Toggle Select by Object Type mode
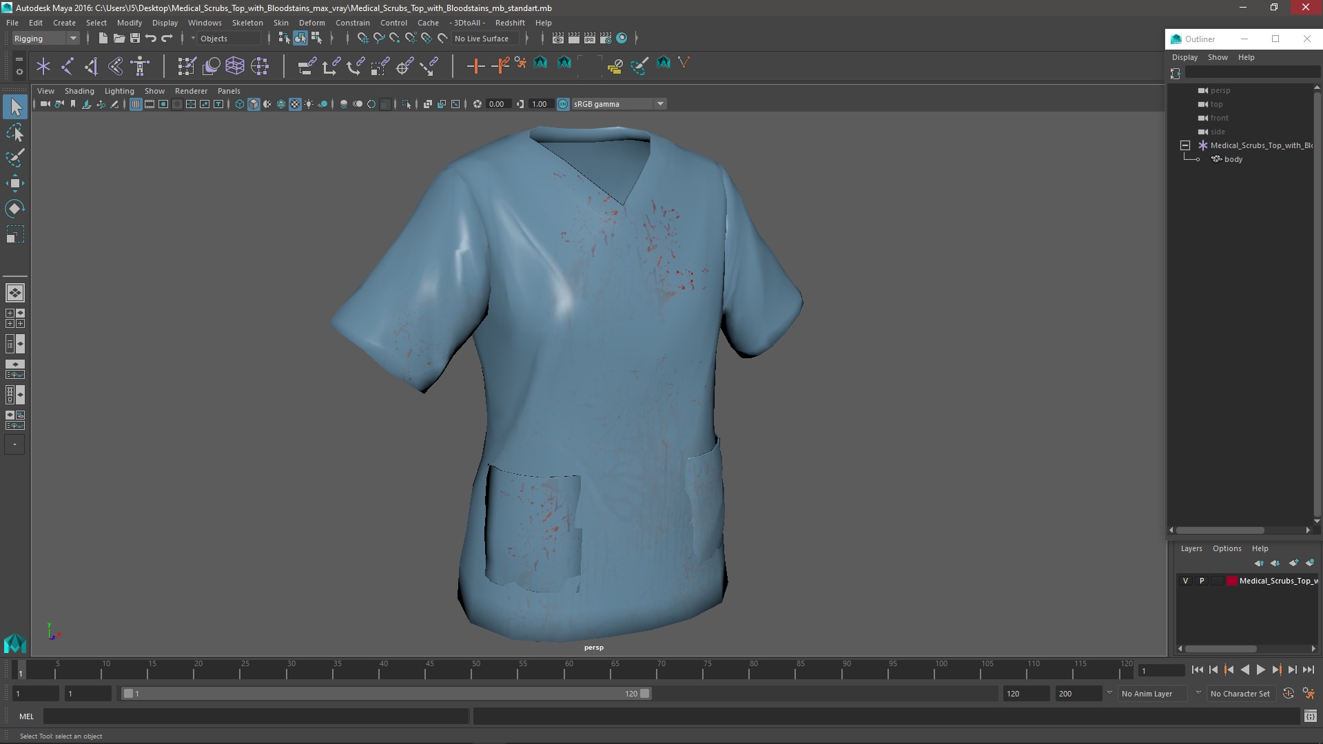 point(300,39)
